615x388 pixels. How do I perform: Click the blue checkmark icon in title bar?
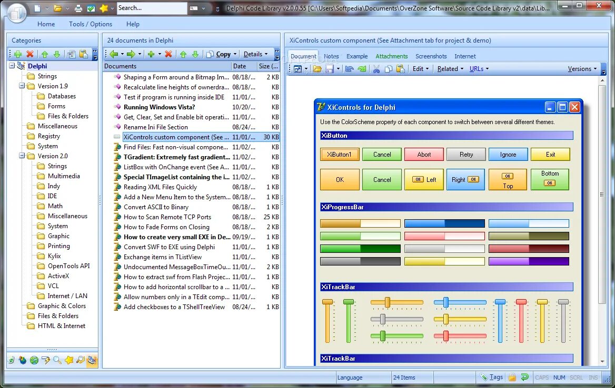point(91,8)
